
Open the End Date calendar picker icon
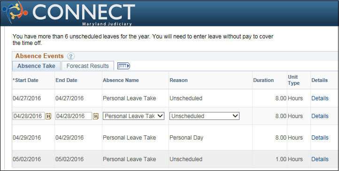pos(96,116)
